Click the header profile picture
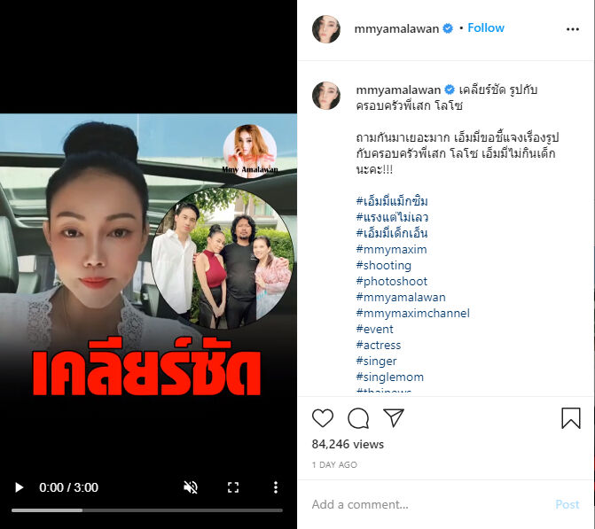Screen dimensions: 595x529 click(326, 29)
